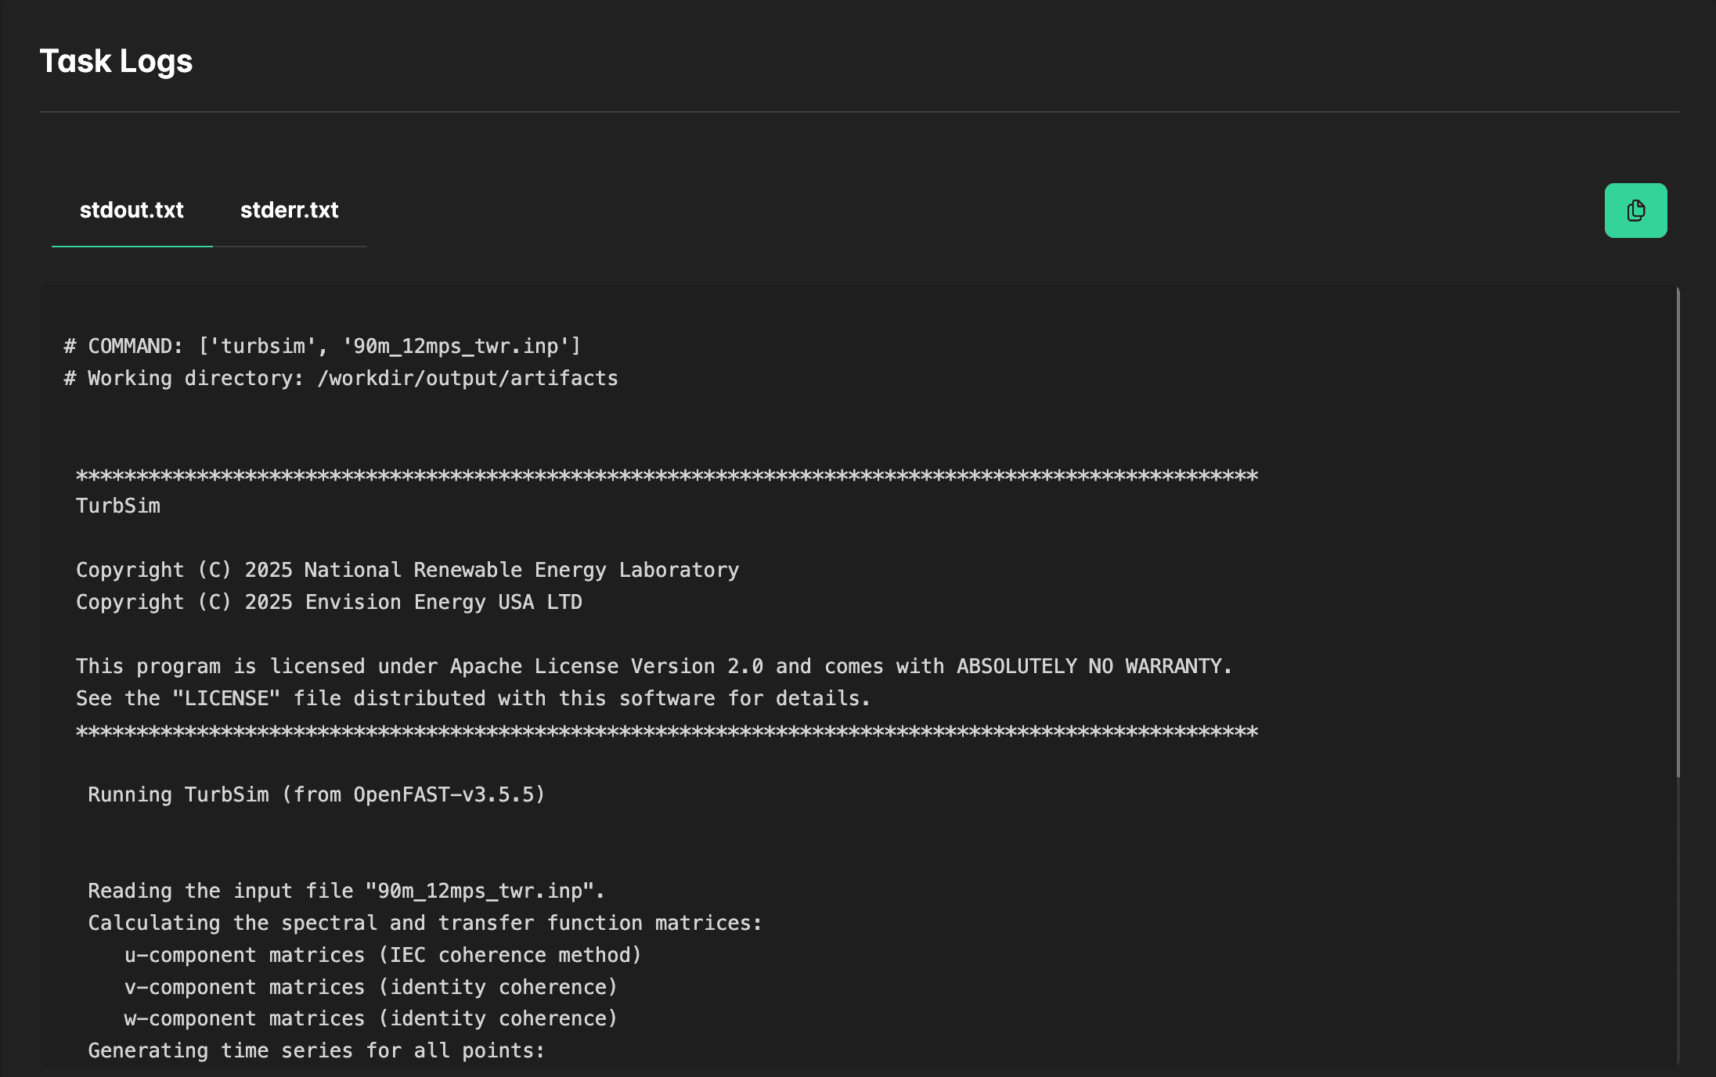Return to the stdout.txt log view
1716x1077 pixels.
[132, 210]
